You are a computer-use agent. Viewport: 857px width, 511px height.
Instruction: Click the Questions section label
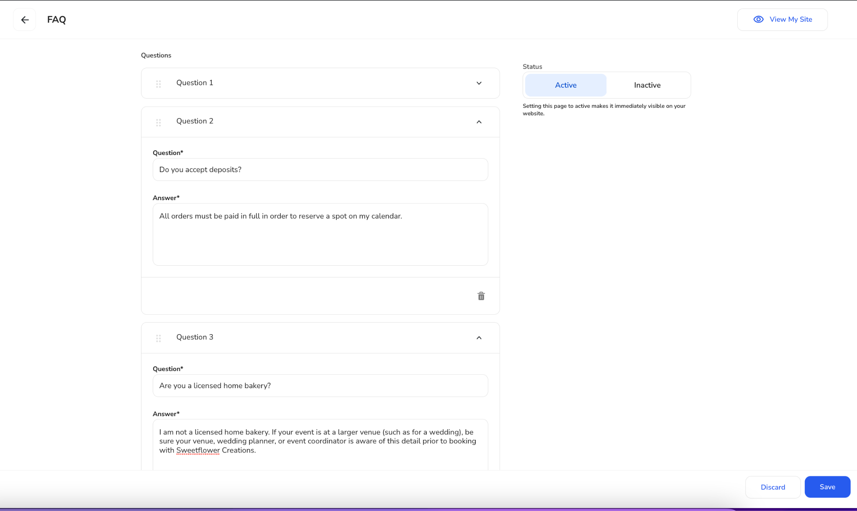156,55
